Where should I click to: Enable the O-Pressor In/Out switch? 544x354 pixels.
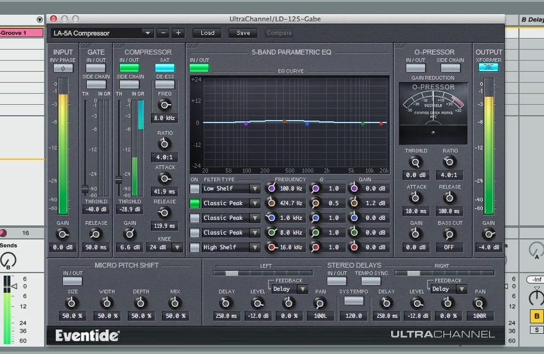pos(415,68)
